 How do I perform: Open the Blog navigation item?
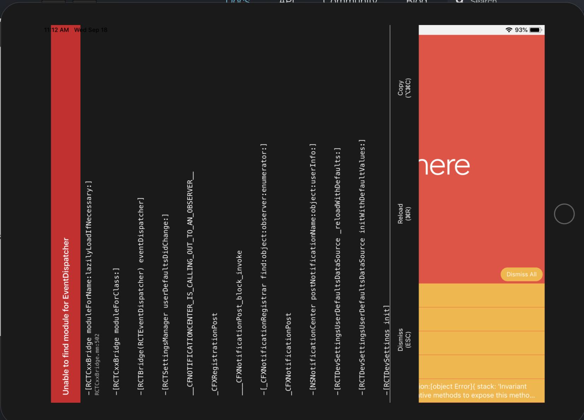416,2
